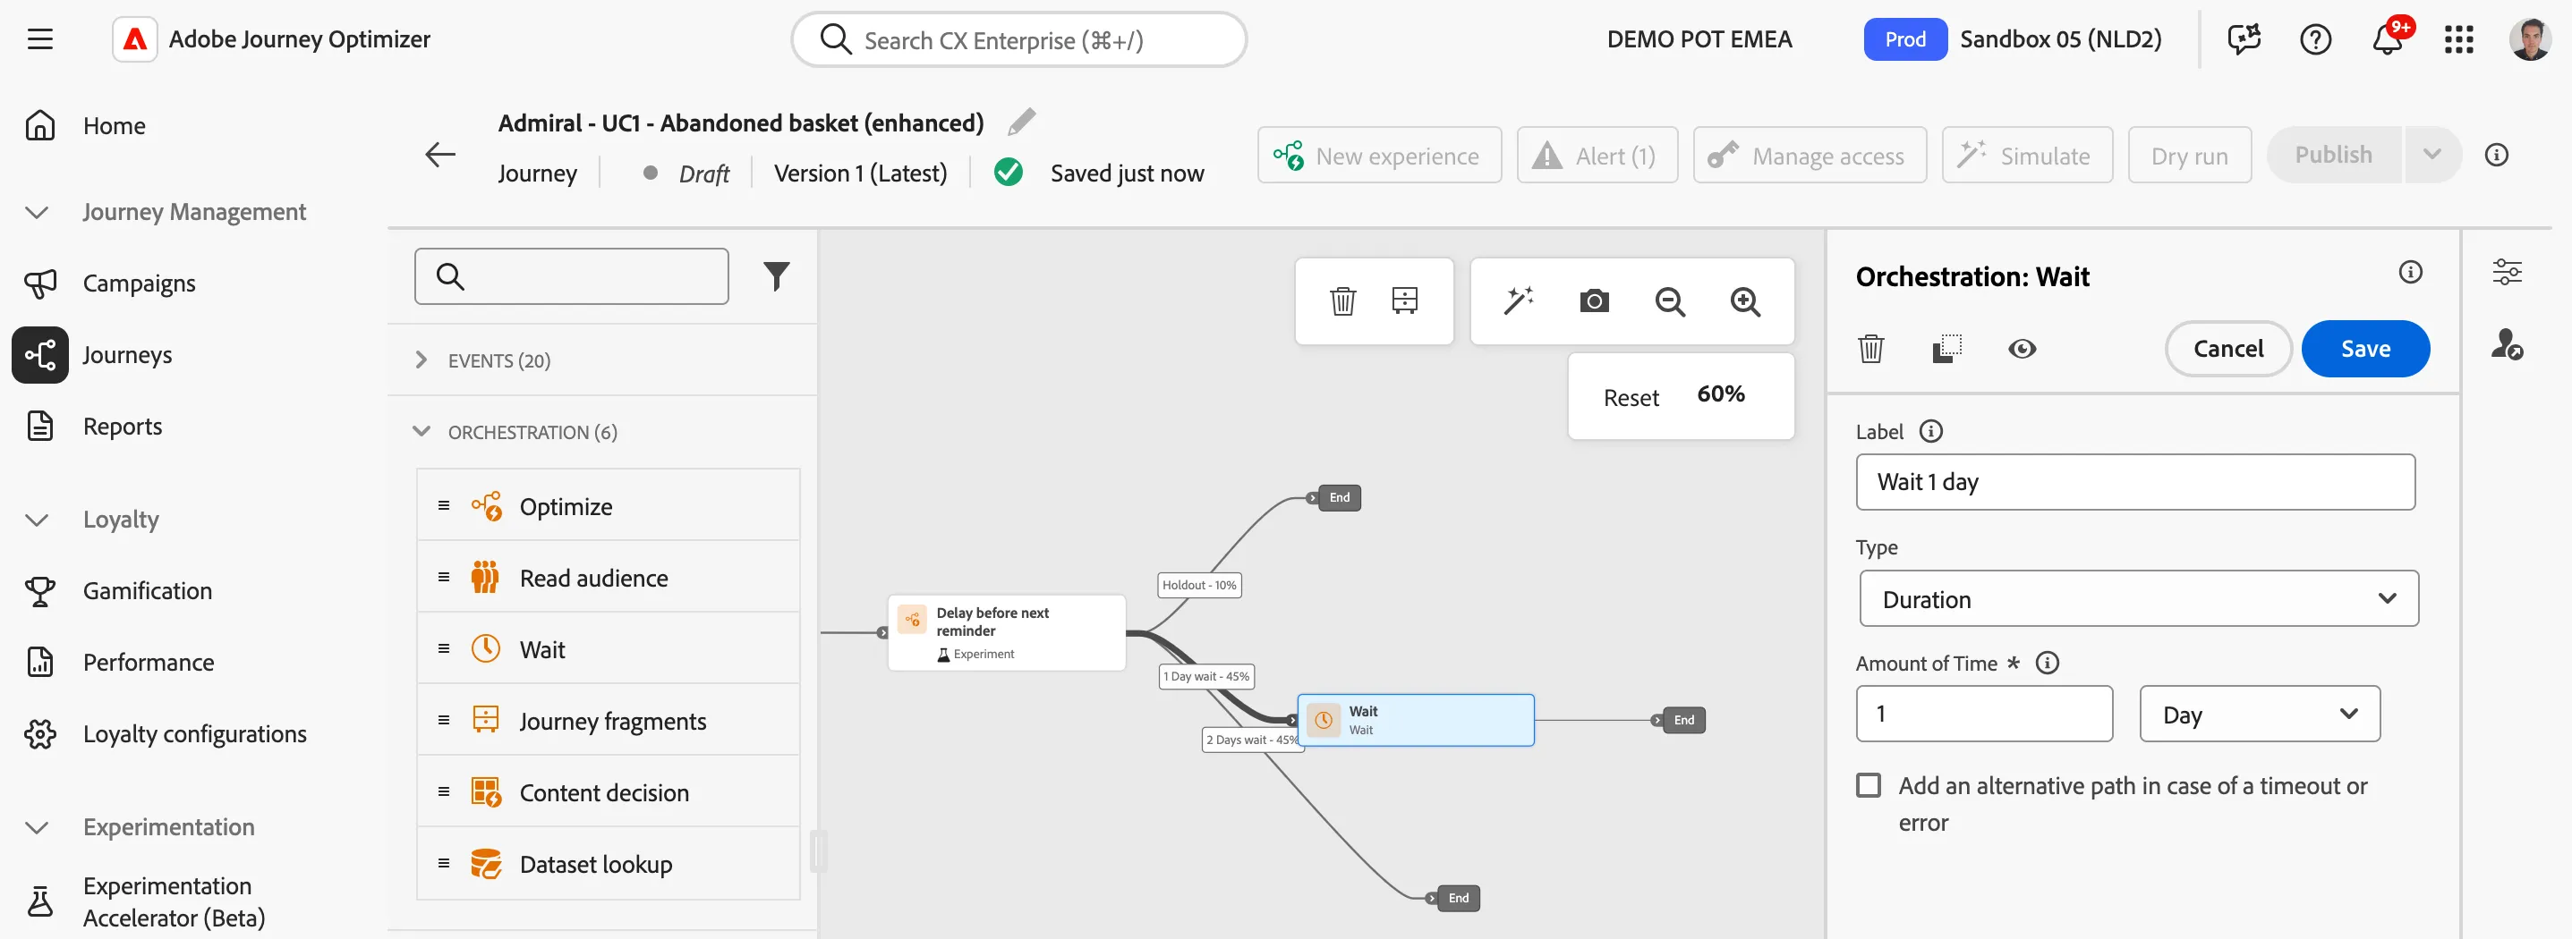
Task: Select the Delay before next reminder node
Action: coord(1007,632)
